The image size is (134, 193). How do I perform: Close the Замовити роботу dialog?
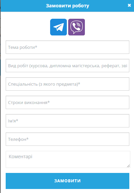pyautogui.click(x=129, y=5)
